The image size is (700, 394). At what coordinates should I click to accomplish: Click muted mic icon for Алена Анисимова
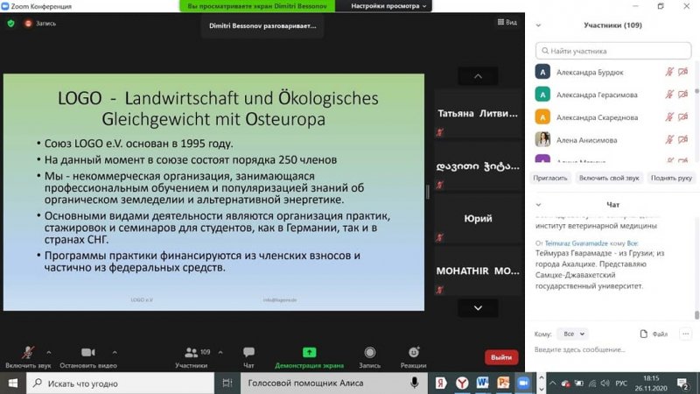coord(669,140)
